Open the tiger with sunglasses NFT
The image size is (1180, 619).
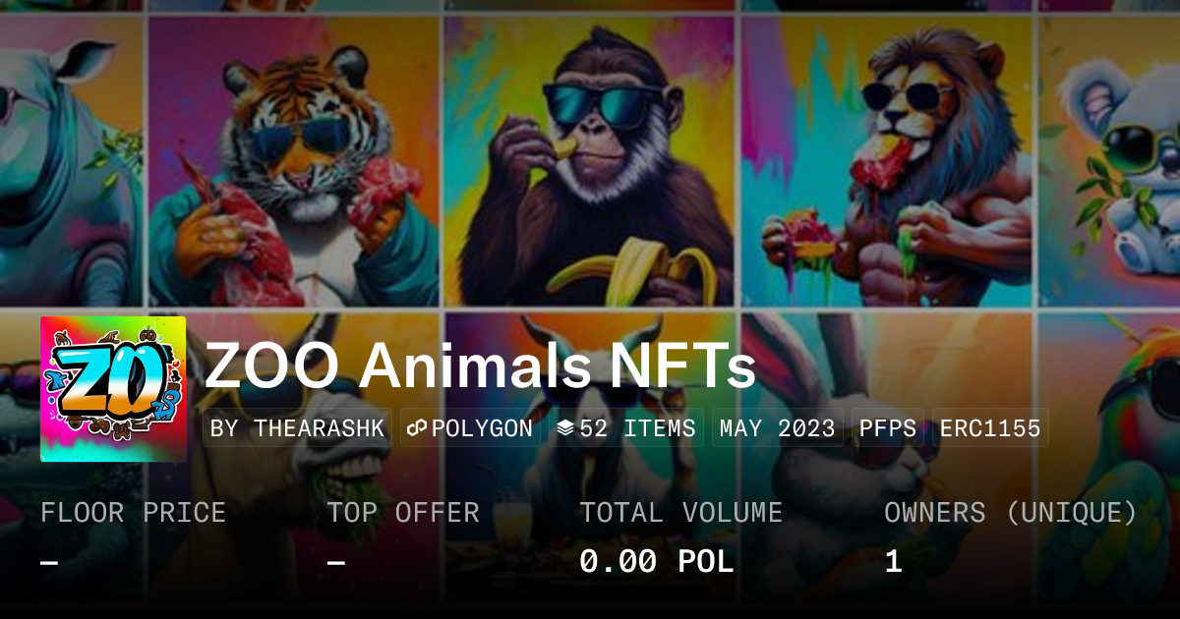click(x=293, y=162)
